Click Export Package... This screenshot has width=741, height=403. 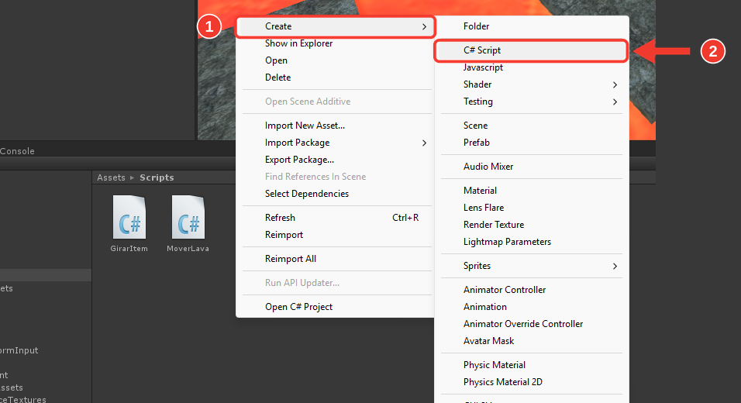click(x=335, y=160)
